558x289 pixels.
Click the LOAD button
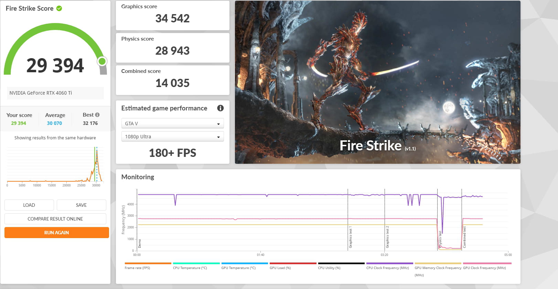coord(29,205)
